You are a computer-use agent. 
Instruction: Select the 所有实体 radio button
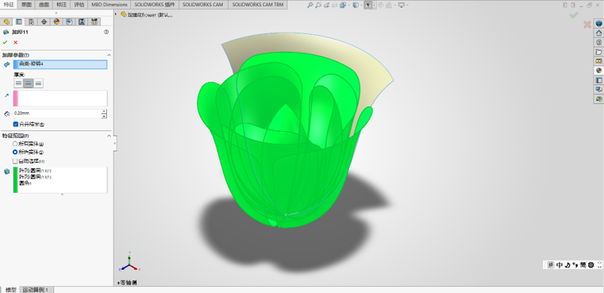click(15, 143)
